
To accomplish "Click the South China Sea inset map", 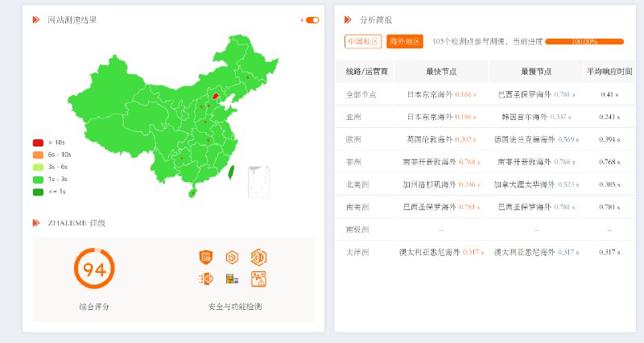I will [x=258, y=181].
